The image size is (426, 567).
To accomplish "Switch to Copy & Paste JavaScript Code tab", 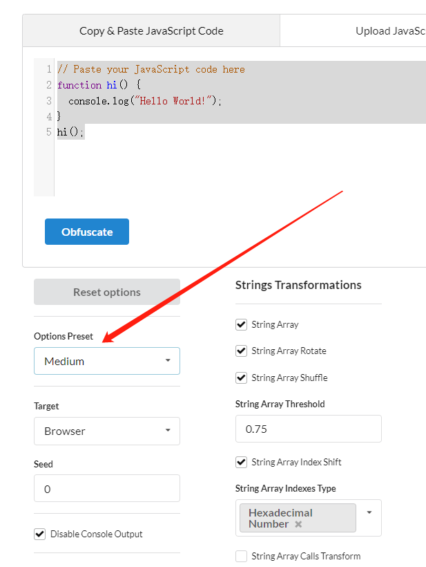I will click(151, 30).
